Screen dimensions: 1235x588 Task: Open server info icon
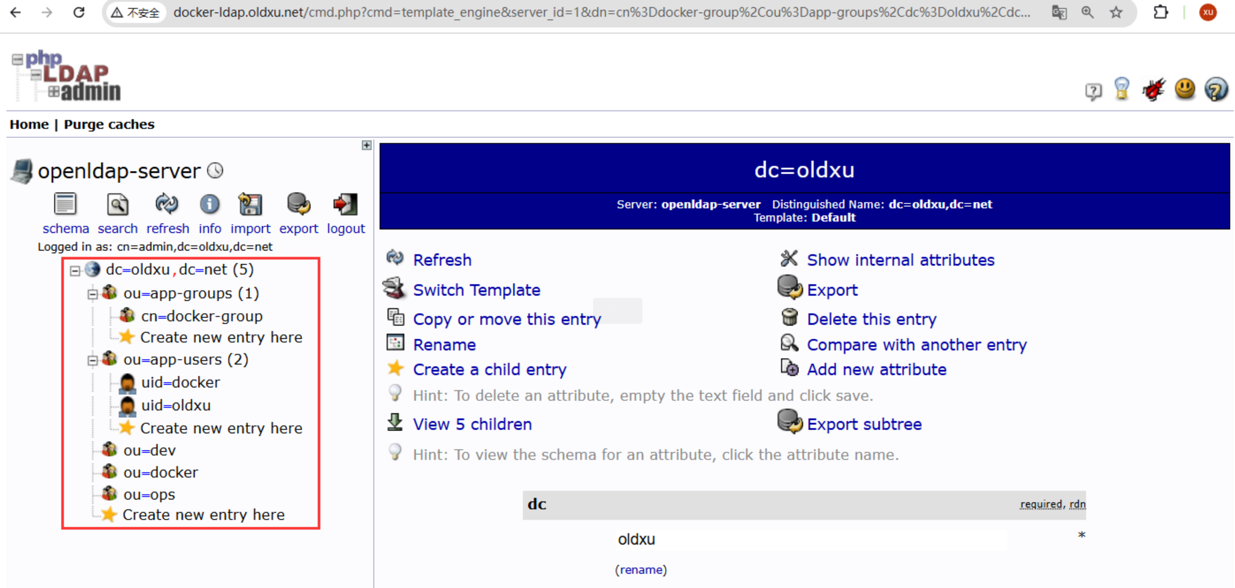point(209,205)
